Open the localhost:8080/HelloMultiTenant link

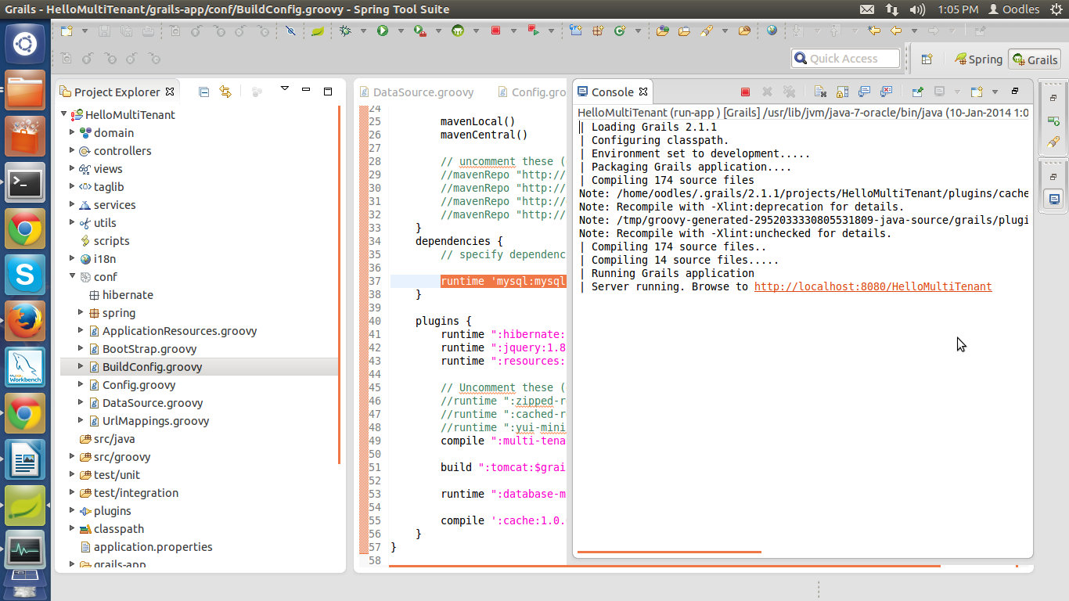tap(873, 287)
